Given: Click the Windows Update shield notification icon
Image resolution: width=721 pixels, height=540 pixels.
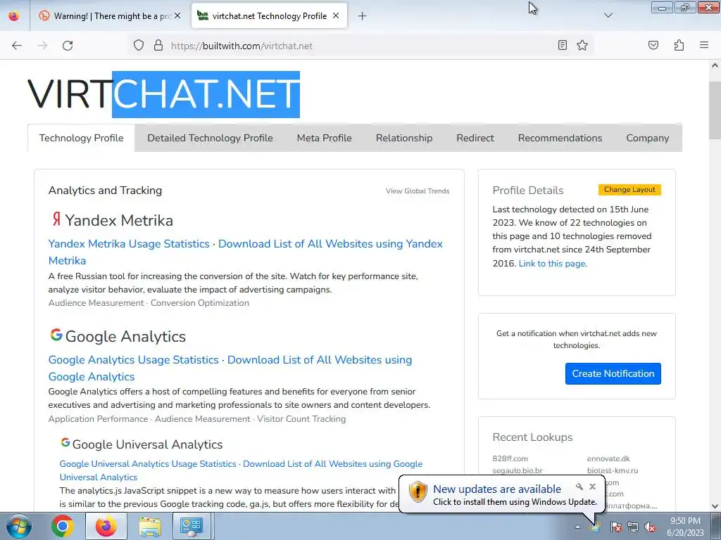Looking at the screenshot, I should pyautogui.click(x=418, y=491).
